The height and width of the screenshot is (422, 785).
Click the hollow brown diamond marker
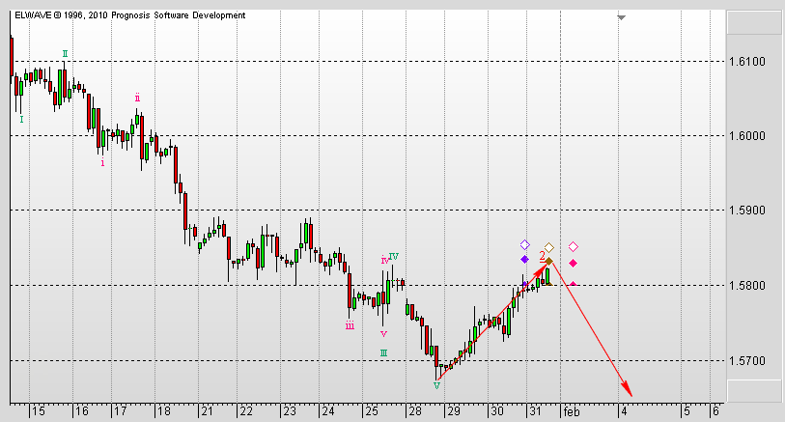point(548,247)
